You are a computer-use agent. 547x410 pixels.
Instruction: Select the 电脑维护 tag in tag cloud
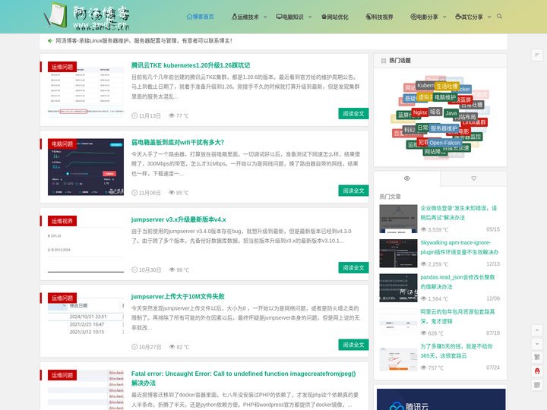point(445,97)
